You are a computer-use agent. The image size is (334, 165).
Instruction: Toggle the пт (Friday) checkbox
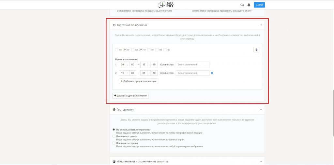pos(149,50)
